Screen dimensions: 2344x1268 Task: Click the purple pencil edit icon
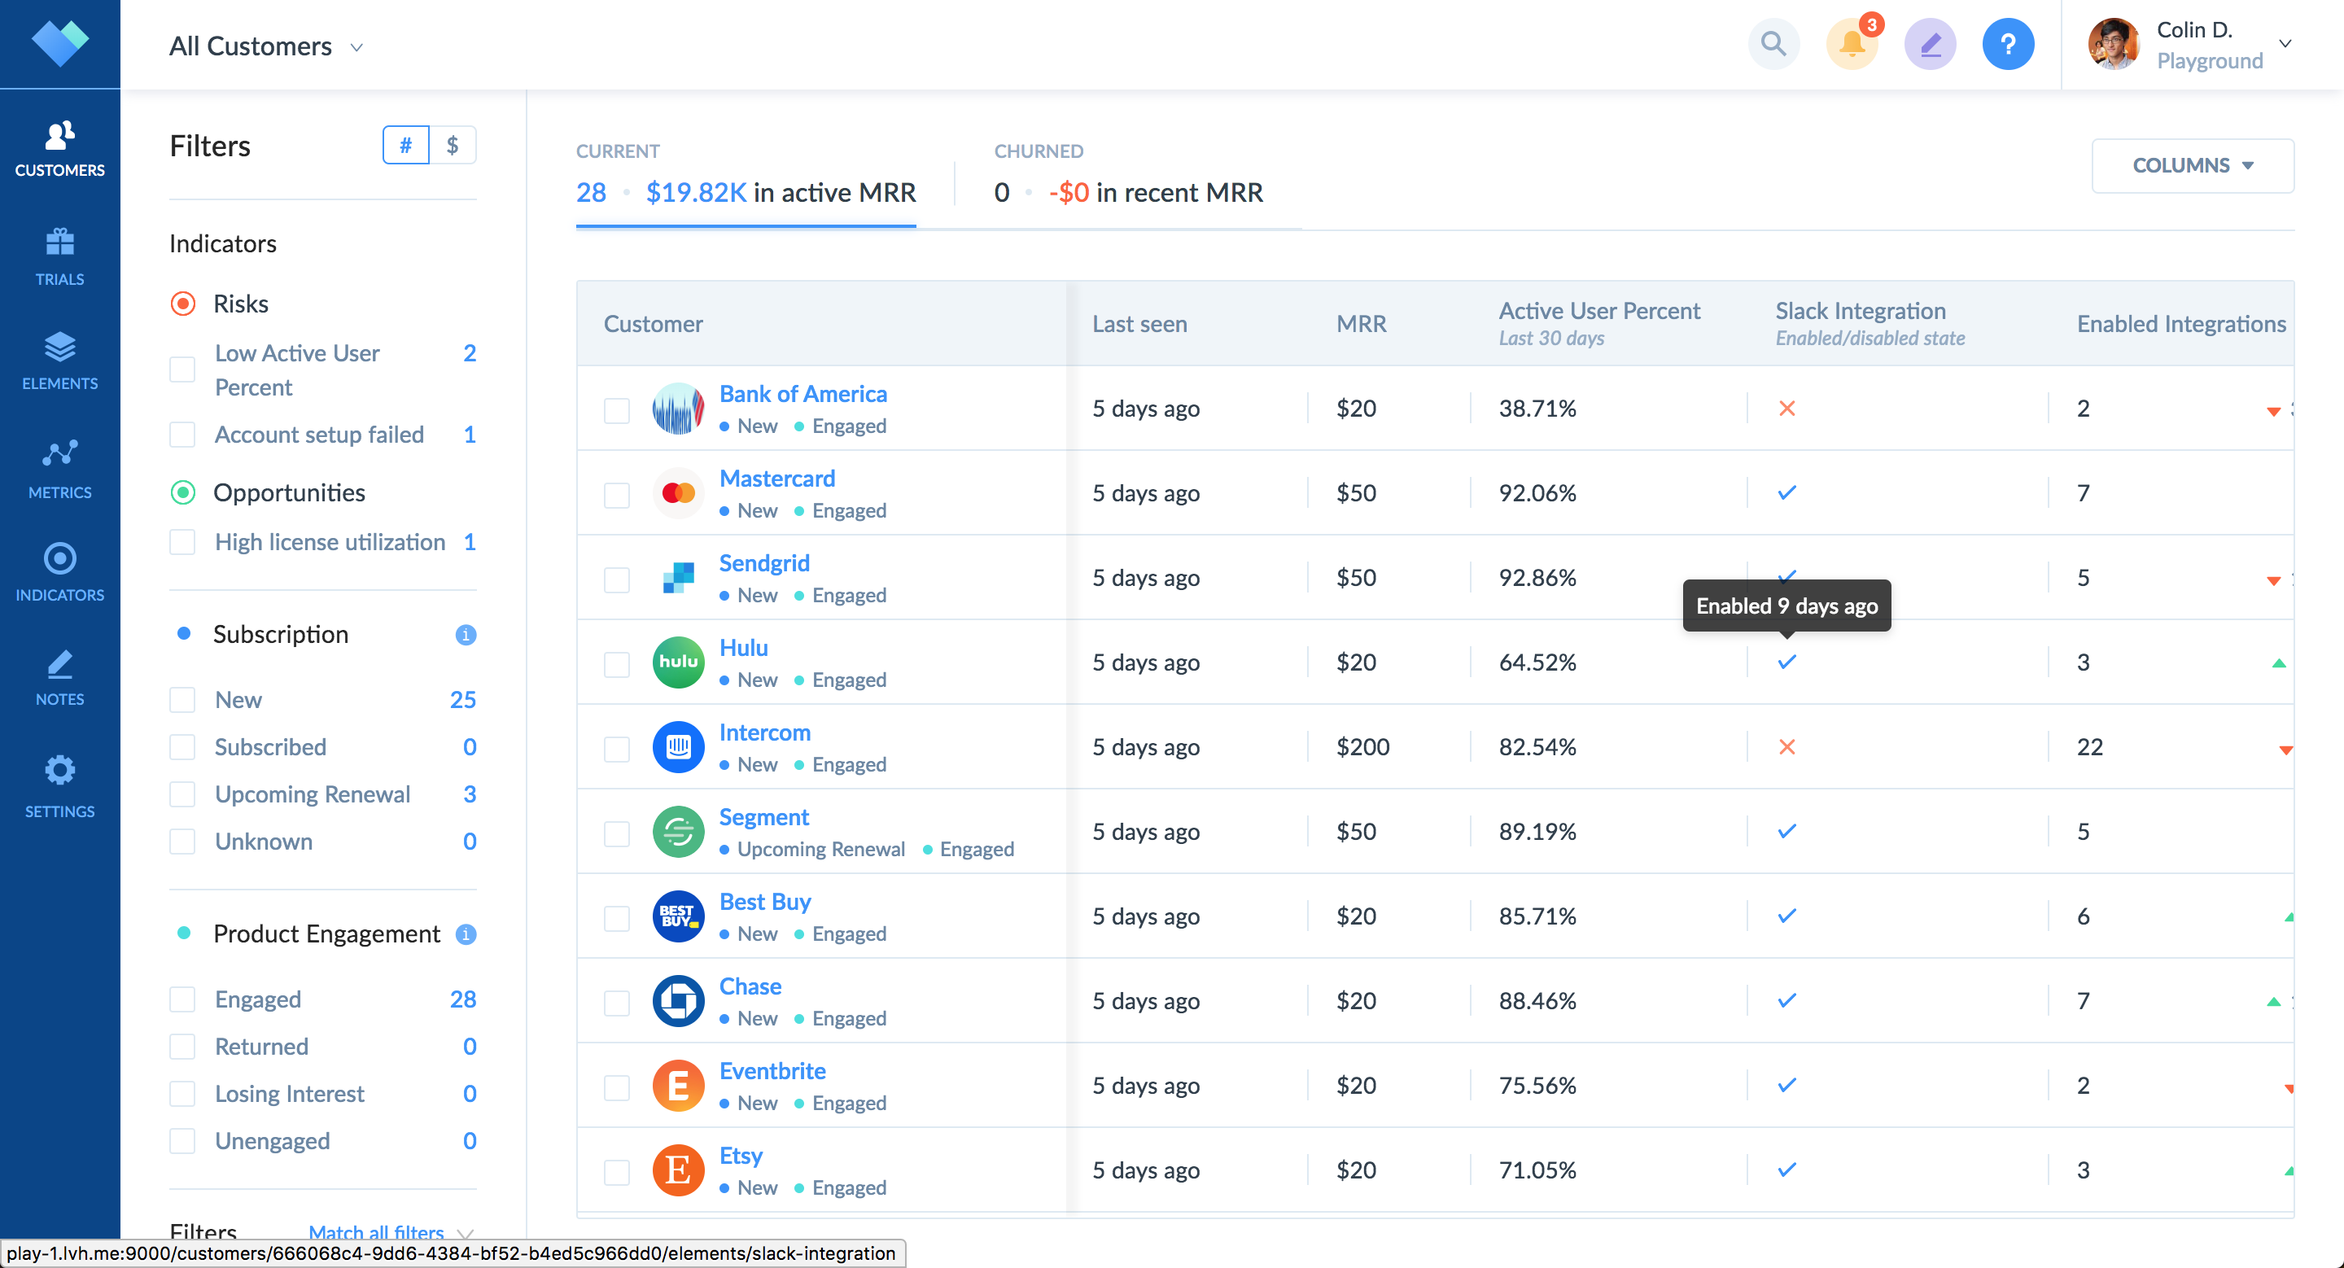click(1929, 44)
